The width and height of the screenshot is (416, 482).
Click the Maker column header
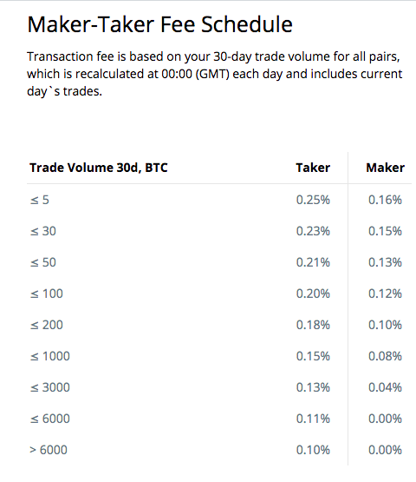(x=386, y=168)
